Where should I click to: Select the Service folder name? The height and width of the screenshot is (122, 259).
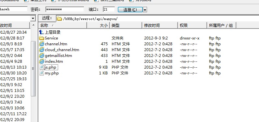pyautogui.click(x=51, y=38)
